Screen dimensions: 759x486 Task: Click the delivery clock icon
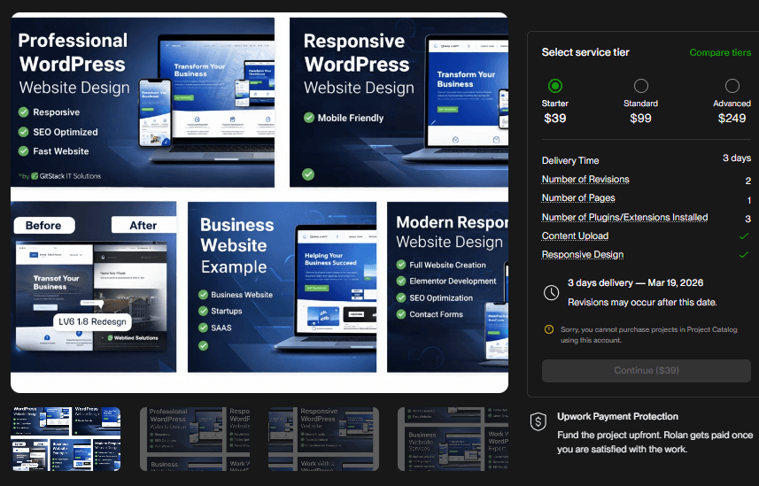[551, 292]
